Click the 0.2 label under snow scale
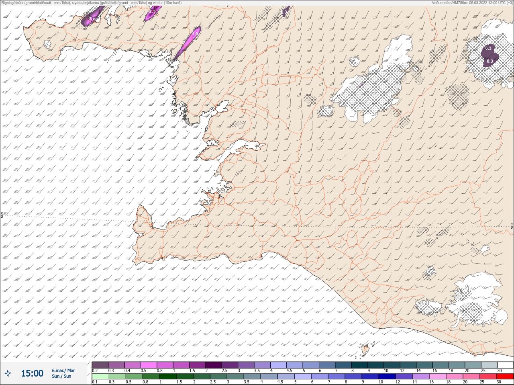The width and height of the screenshot is (514, 385). coord(95,371)
